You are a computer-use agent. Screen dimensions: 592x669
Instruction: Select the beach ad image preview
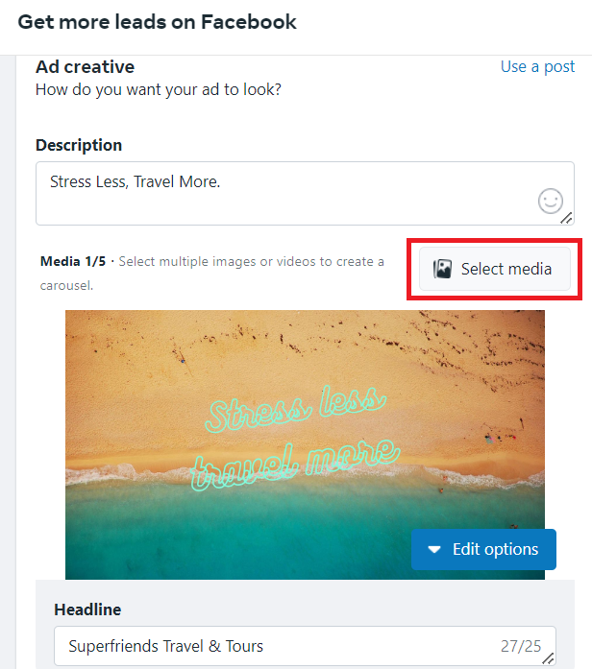pyautogui.click(x=305, y=444)
